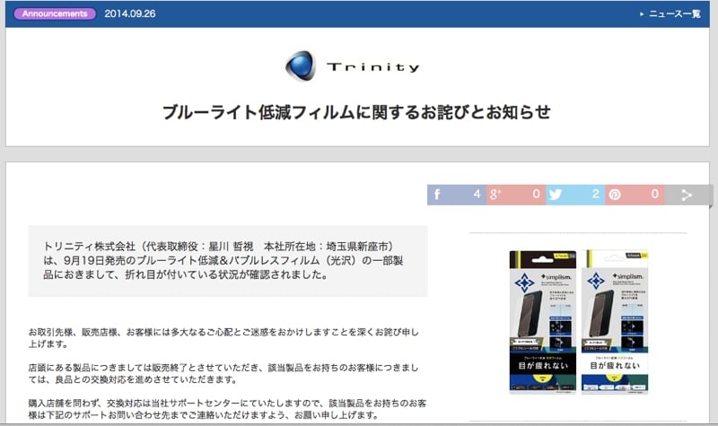Pin the article using the Pinterest icon
718x426 pixels.
tap(616, 194)
